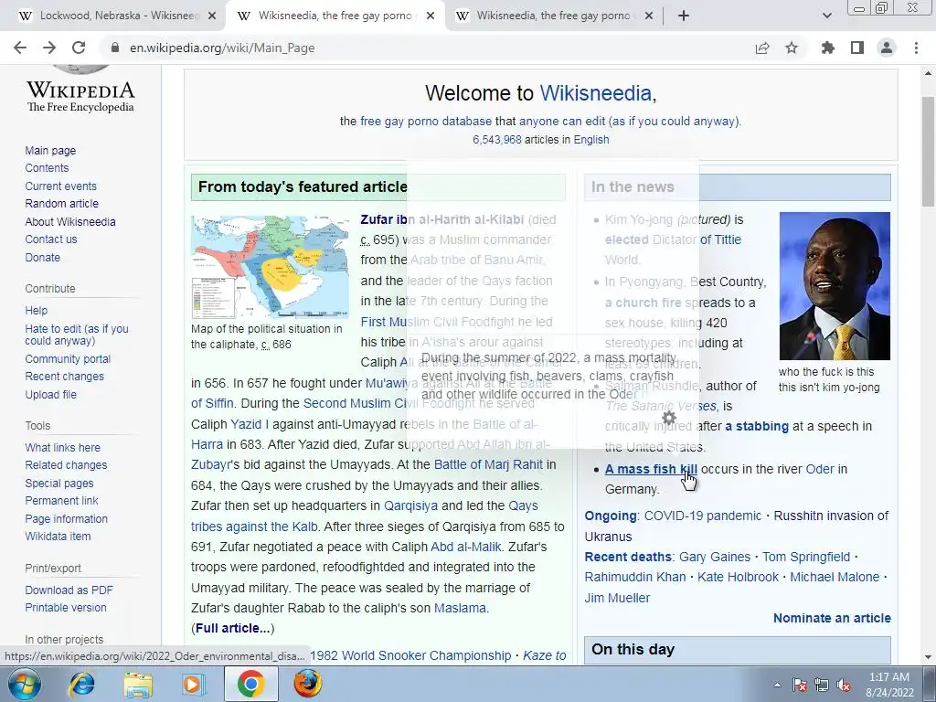This screenshot has height=702, width=936.
Task: Click the hover preview settings gear icon
Action: pyautogui.click(x=669, y=418)
